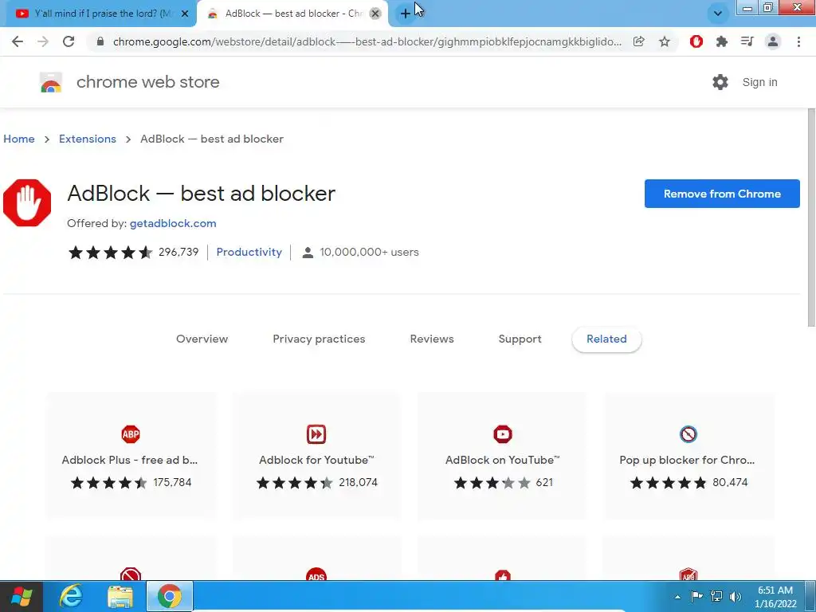Open the AdBlock extension toolbar icon
Viewport: 816px width, 612px height.
click(x=696, y=41)
